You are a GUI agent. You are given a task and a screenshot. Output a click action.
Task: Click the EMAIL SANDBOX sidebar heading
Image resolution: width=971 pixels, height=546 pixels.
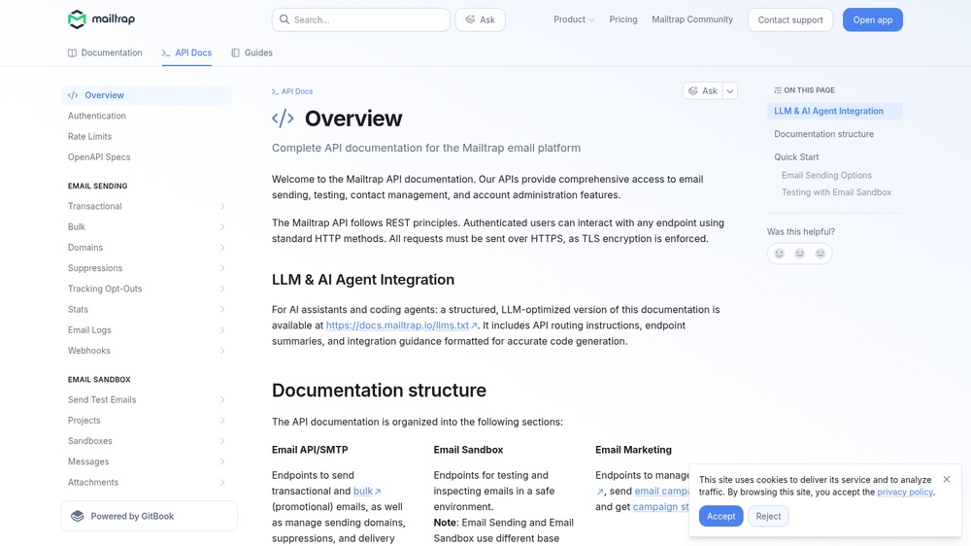pos(99,379)
